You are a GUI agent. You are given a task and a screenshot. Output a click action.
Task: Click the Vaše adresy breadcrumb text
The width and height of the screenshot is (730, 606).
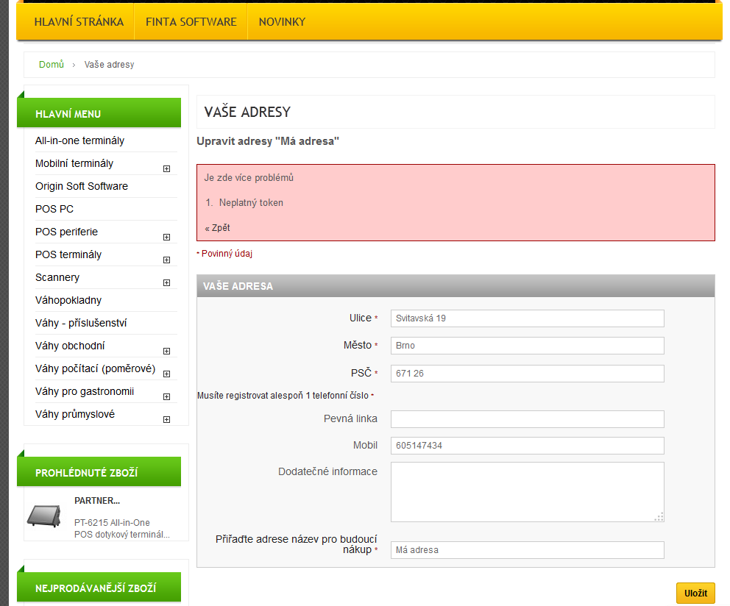coord(109,65)
